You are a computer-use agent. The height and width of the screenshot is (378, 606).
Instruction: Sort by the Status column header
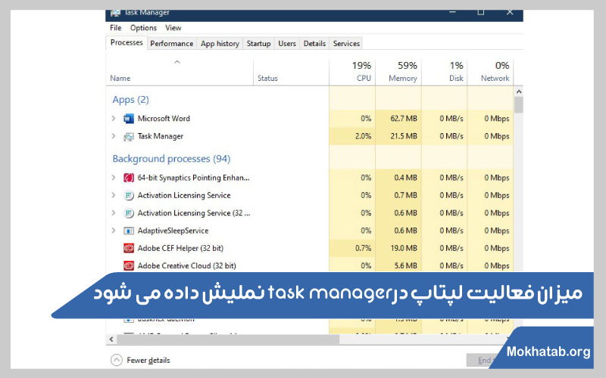267,79
